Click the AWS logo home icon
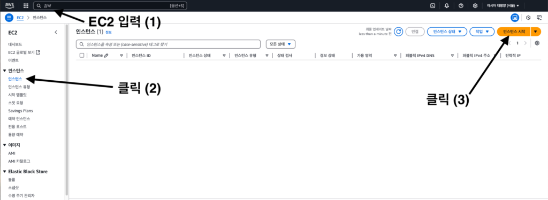The image size is (548, 200). [x=9, y=5]
